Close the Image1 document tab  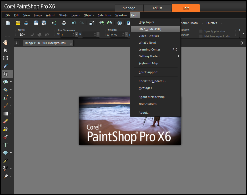point(71,43)
